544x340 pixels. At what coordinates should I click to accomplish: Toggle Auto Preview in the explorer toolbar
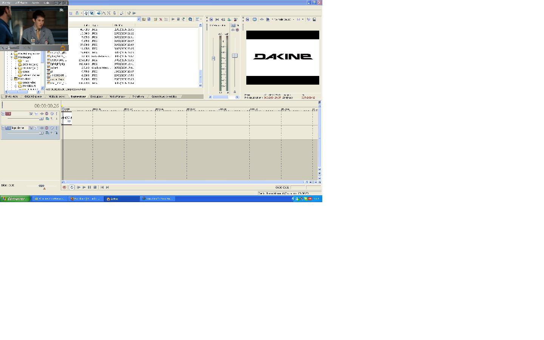[x=184, y=19]
